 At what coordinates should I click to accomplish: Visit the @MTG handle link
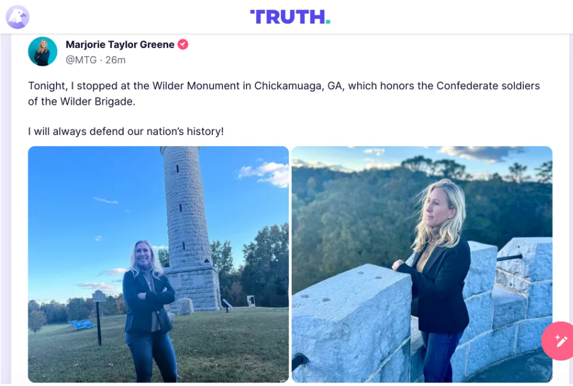tap(81, 60)
